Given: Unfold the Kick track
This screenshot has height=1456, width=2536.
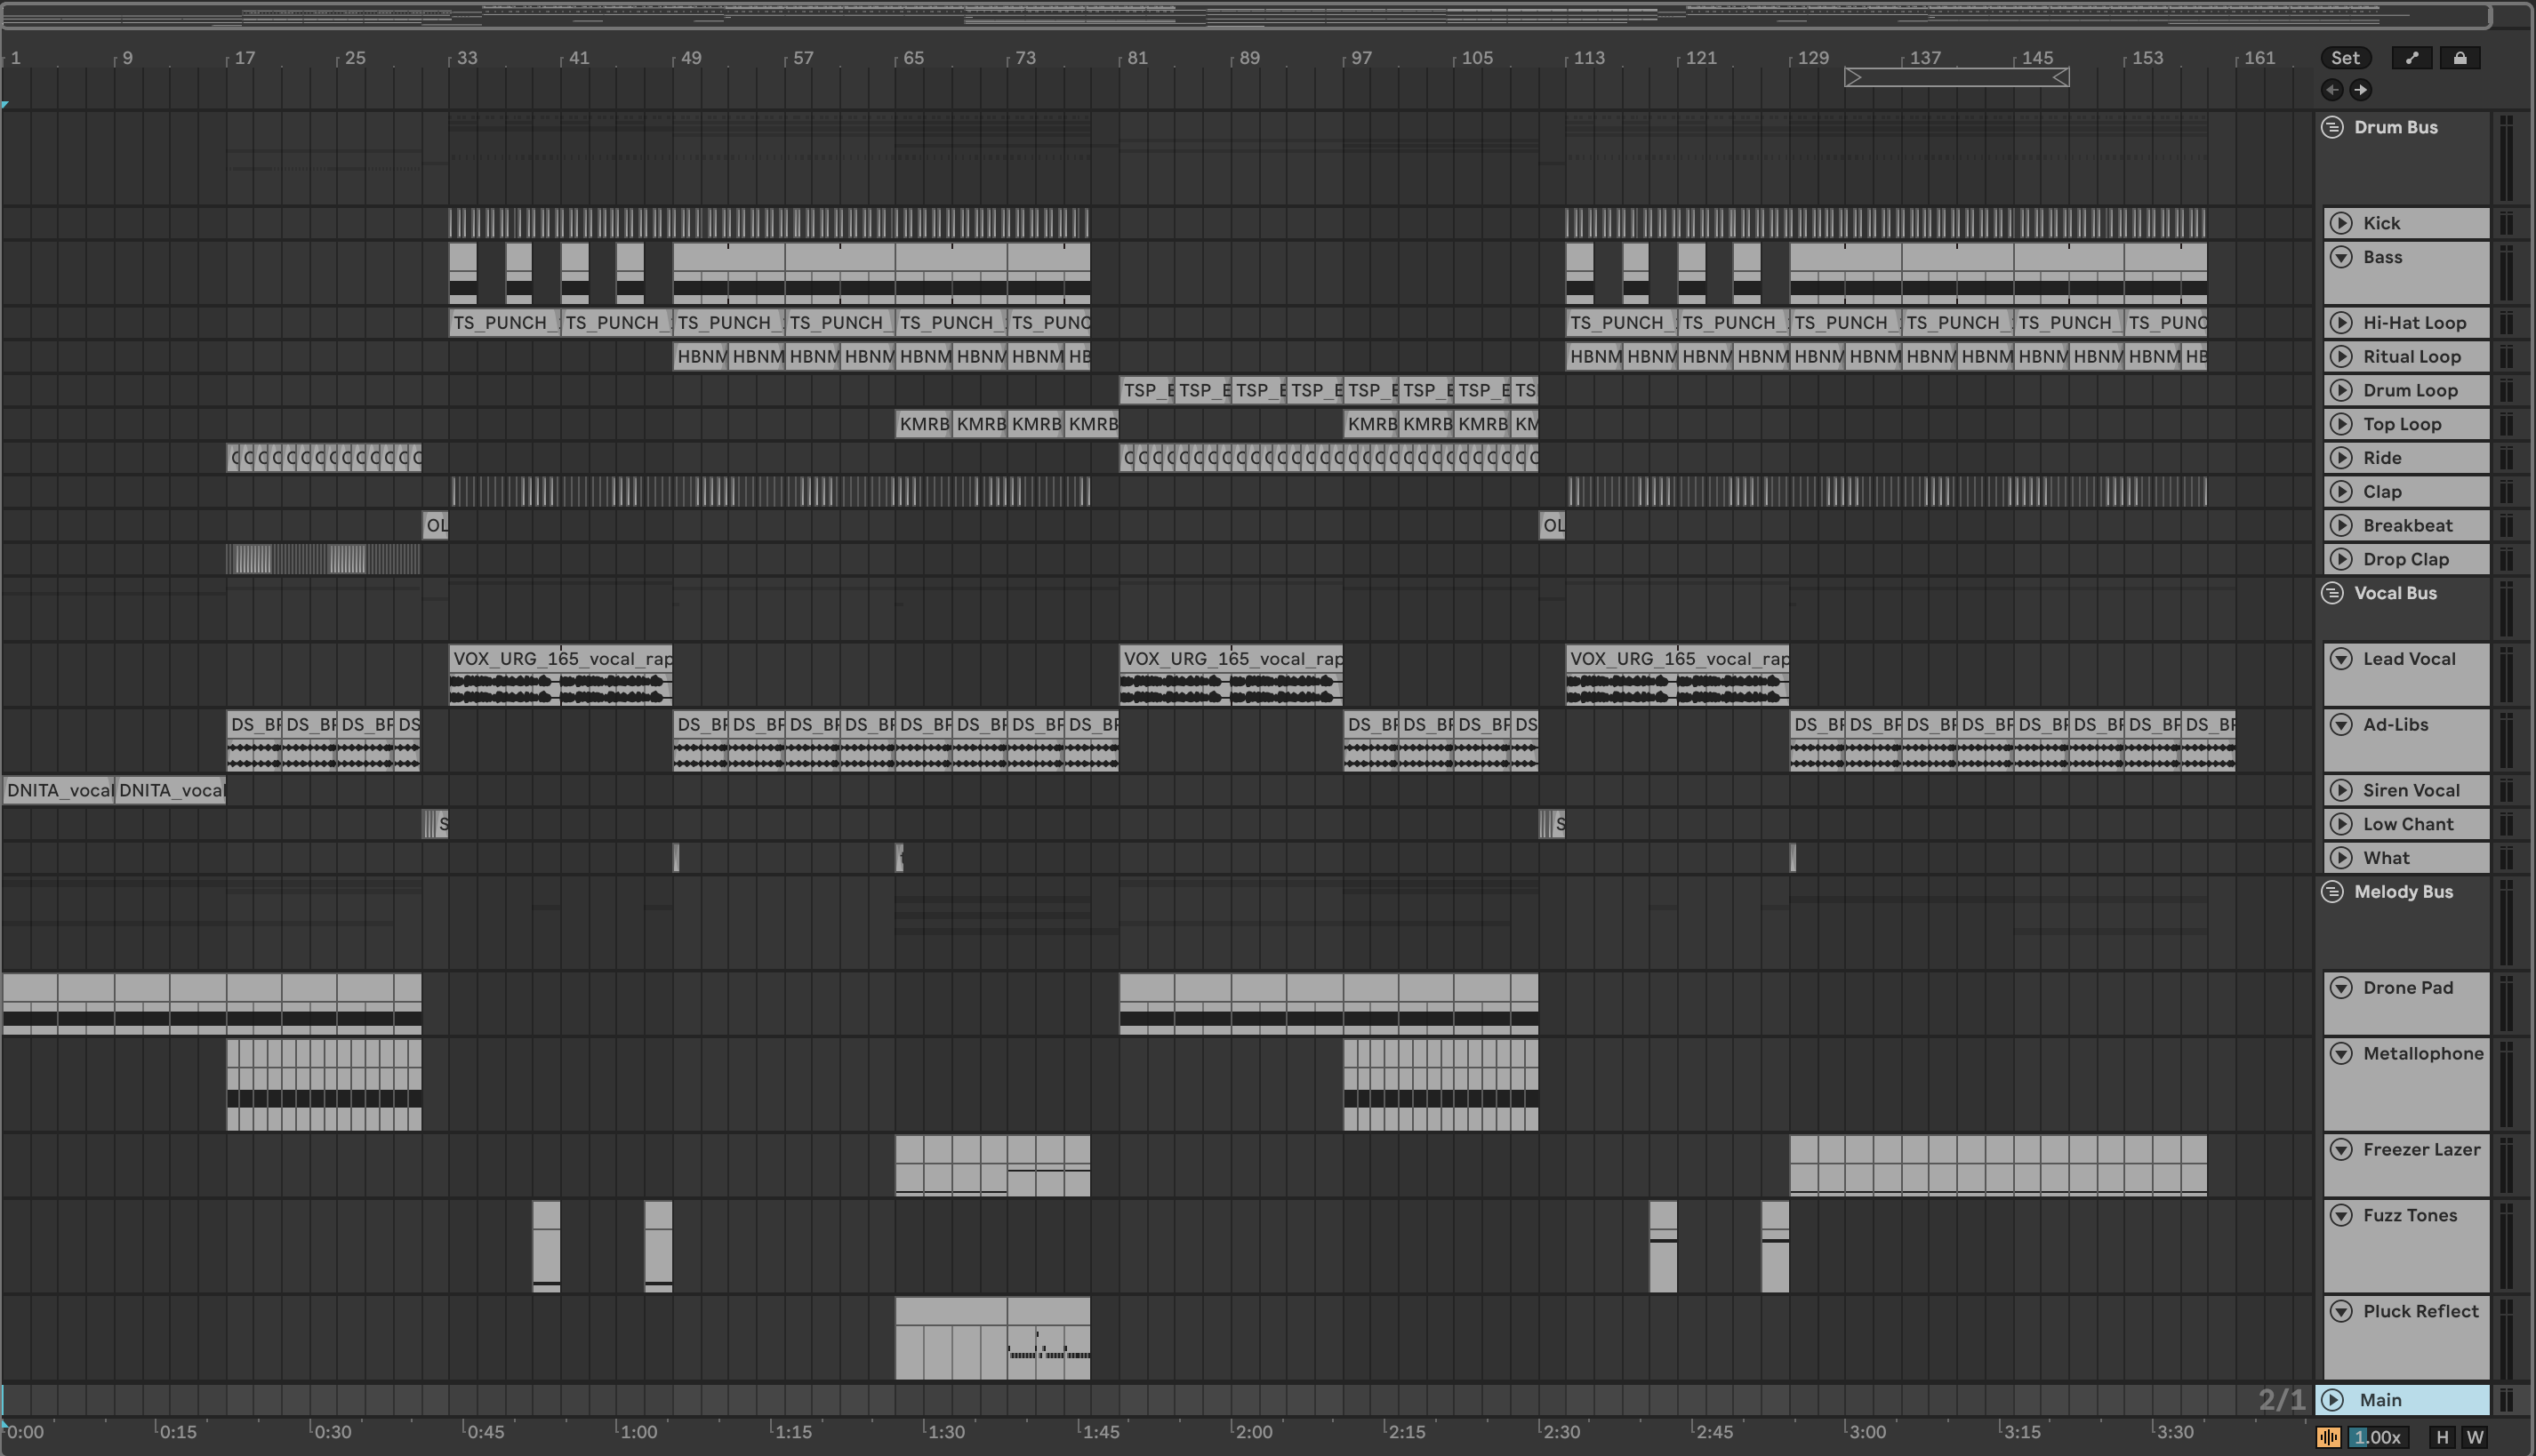Looking at the screenshot, I should tap(2341, 223).
